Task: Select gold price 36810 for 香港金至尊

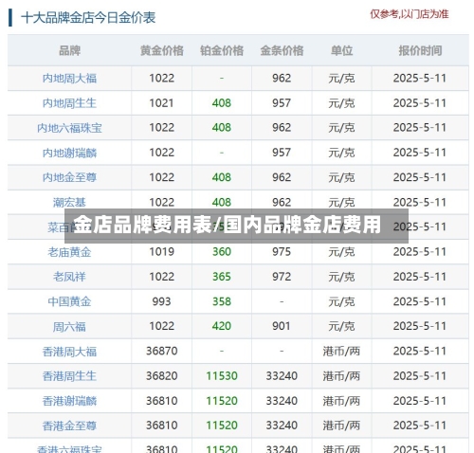Action: (161, 426)
